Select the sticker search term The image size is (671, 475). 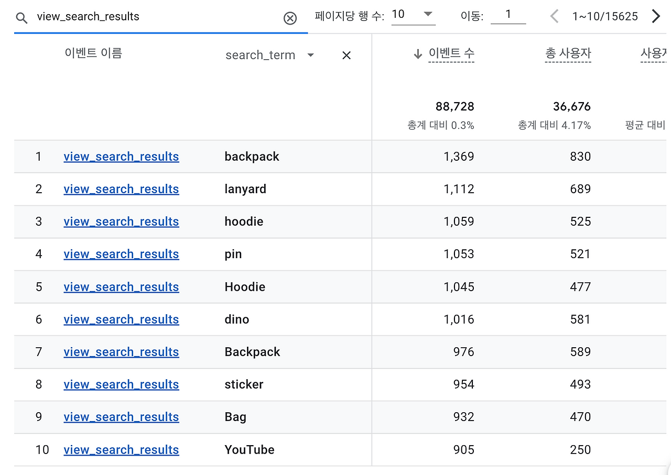244,384
